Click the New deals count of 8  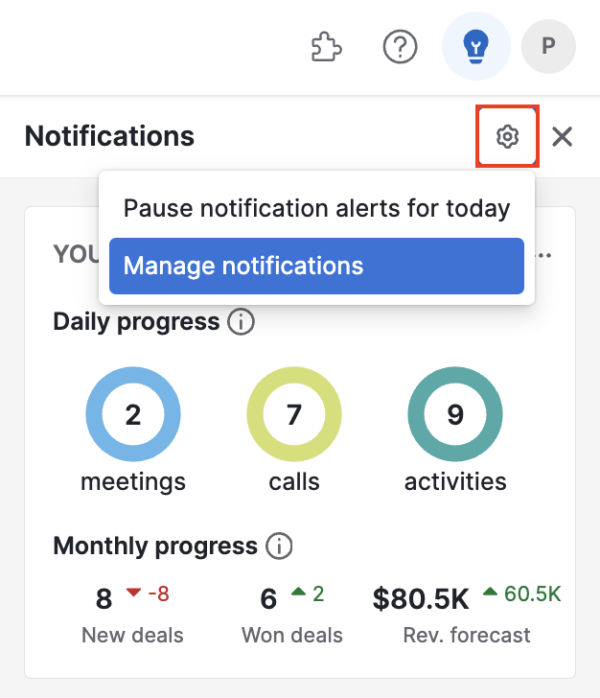pos(104,598)
